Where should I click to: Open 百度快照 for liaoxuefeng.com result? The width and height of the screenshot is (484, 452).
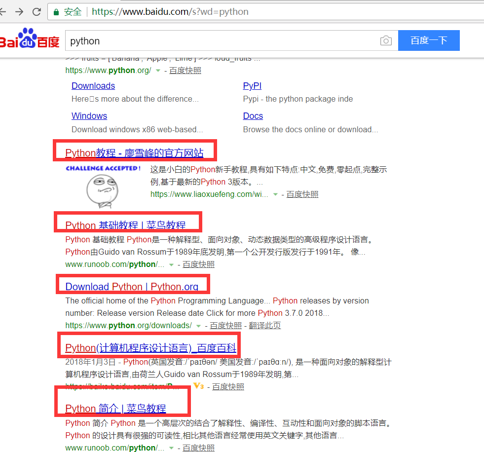pos(302,194)
